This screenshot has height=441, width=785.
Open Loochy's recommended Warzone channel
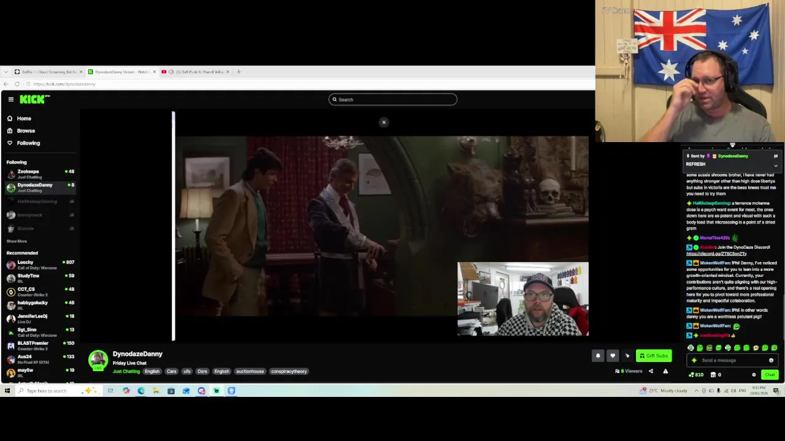tap(40, 265)
